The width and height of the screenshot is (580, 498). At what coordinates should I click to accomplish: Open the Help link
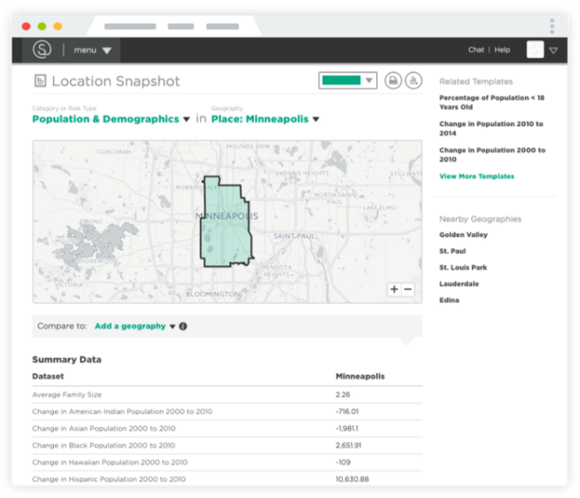pyautogui.click(x=502, y=50)
